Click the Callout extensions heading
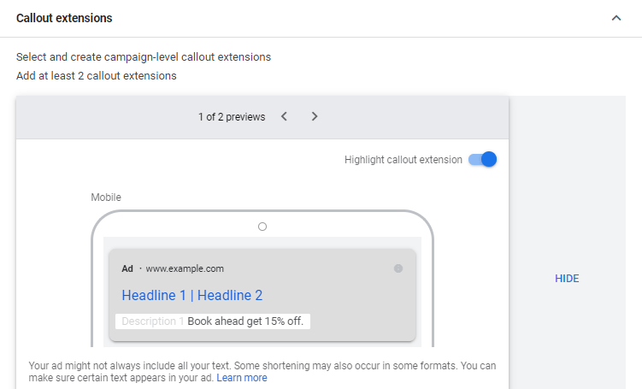Viewport: 642px width, 389px height. [x=64, y=18]
